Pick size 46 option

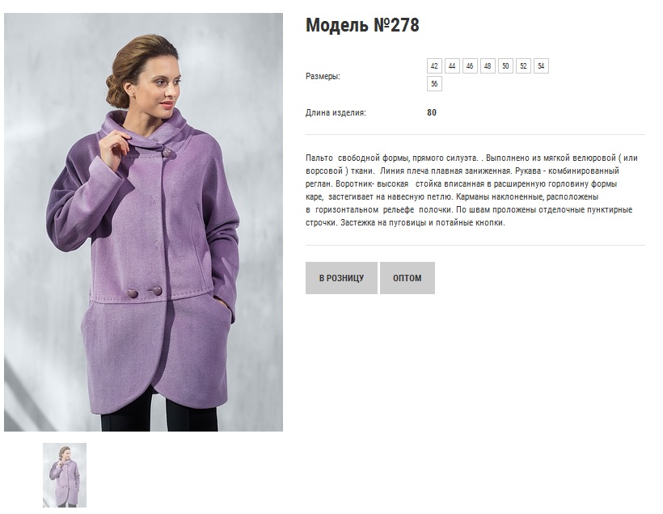pos(470,66)
